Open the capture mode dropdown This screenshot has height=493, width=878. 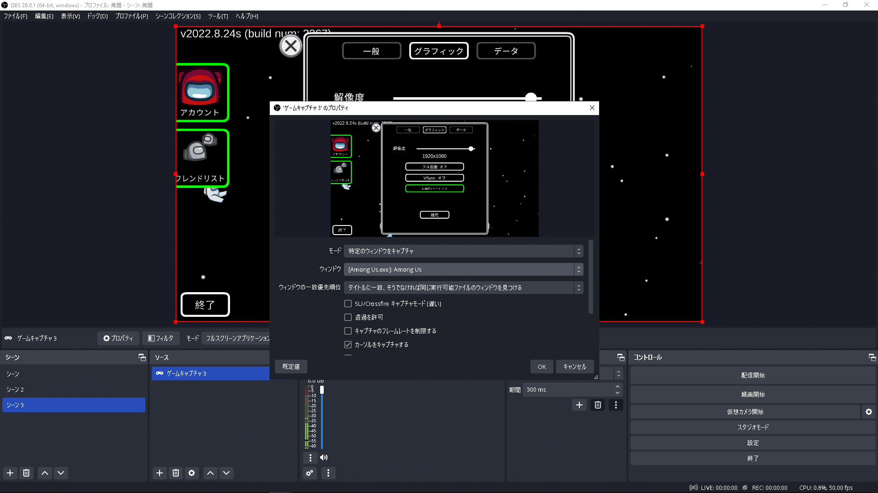click(x=463, y=251)
